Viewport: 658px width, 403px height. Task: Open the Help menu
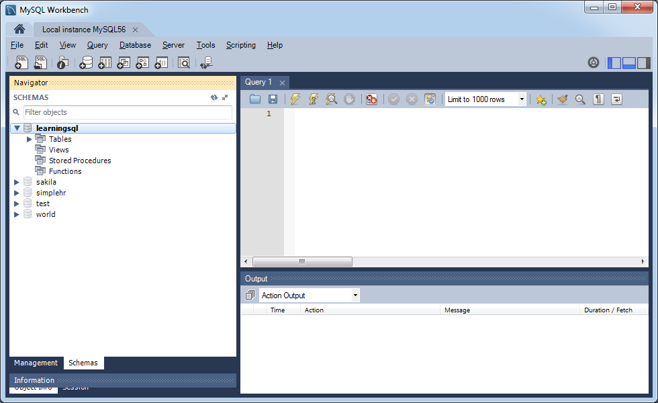pyautogui.click(x=275, y=45)
